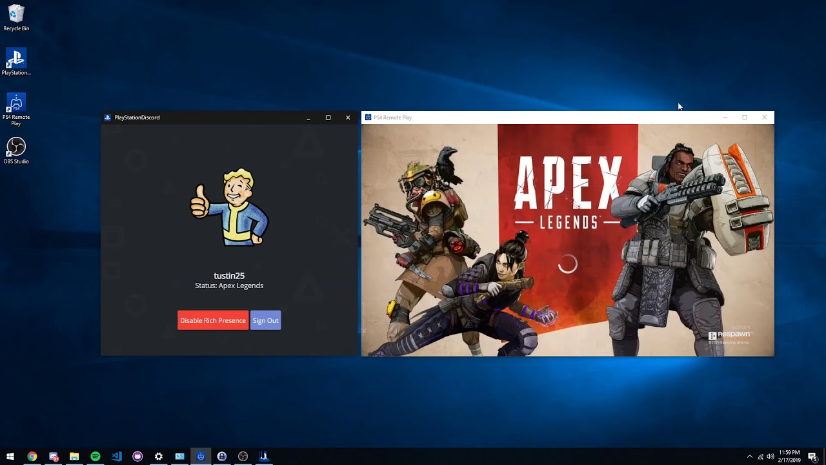The width and height of the screenshot is (826, 465).
Task: Open the Recycle Bin desktop icon
Action: (16, 18)
